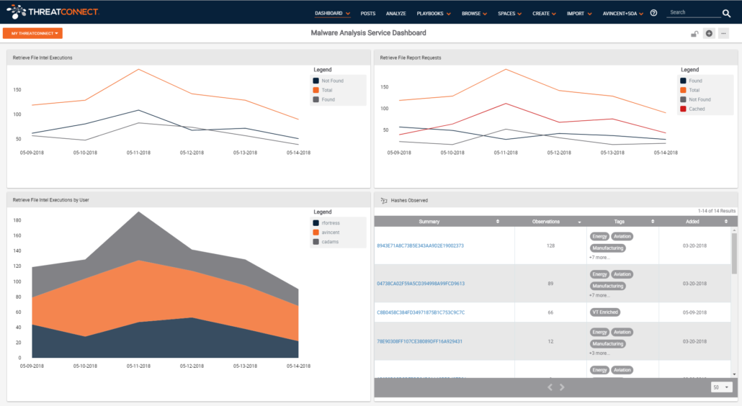The width and height of the screenshot is (742, 406).
Task: Toggle Found series in Executions legend
Action: click(x=324, y=100)
